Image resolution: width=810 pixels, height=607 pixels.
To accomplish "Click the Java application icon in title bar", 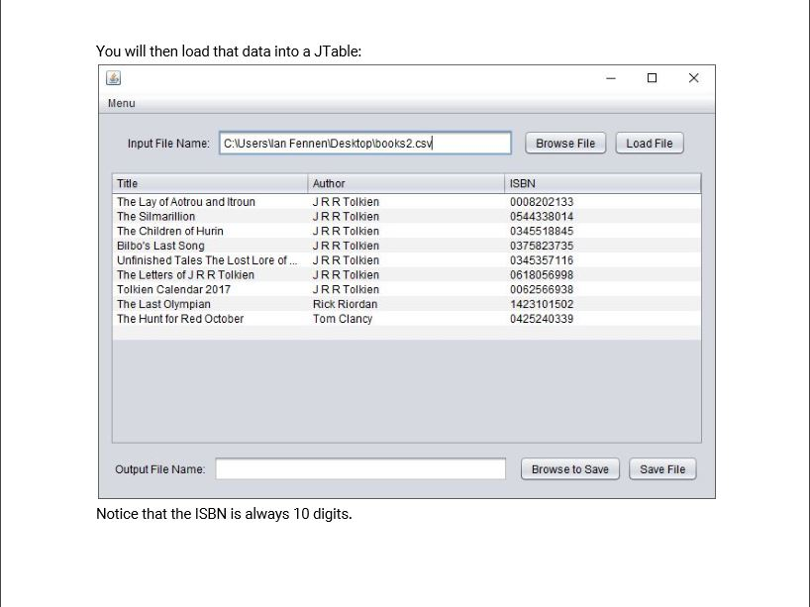I will [113, 78].
